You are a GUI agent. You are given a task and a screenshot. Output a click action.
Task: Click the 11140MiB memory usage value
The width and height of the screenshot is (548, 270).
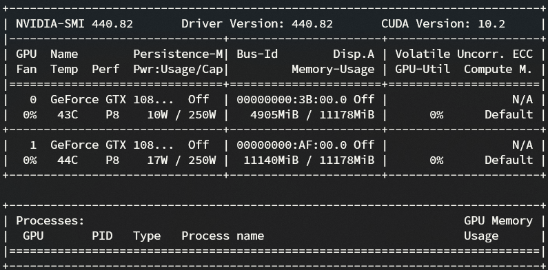271,160
